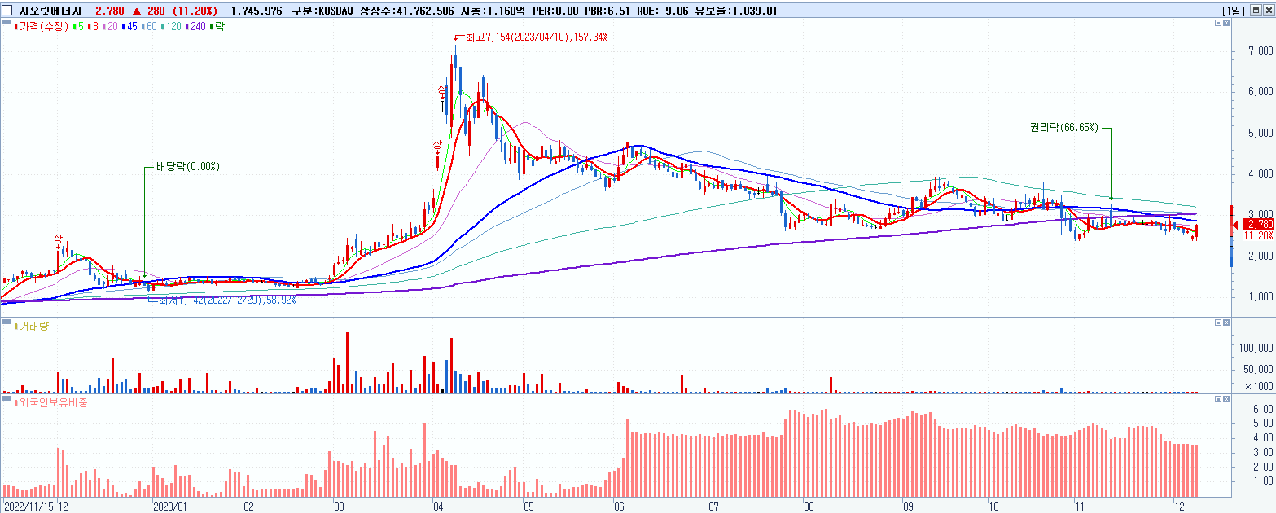The image size is (1276, 513).
Task: Maximize the price chart pane
Action: pyautogui.click(x=1218, y=24)
